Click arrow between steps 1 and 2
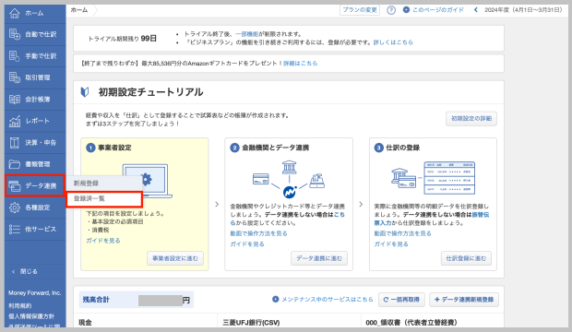Viewport: 572px width, 332px height. 217,205
